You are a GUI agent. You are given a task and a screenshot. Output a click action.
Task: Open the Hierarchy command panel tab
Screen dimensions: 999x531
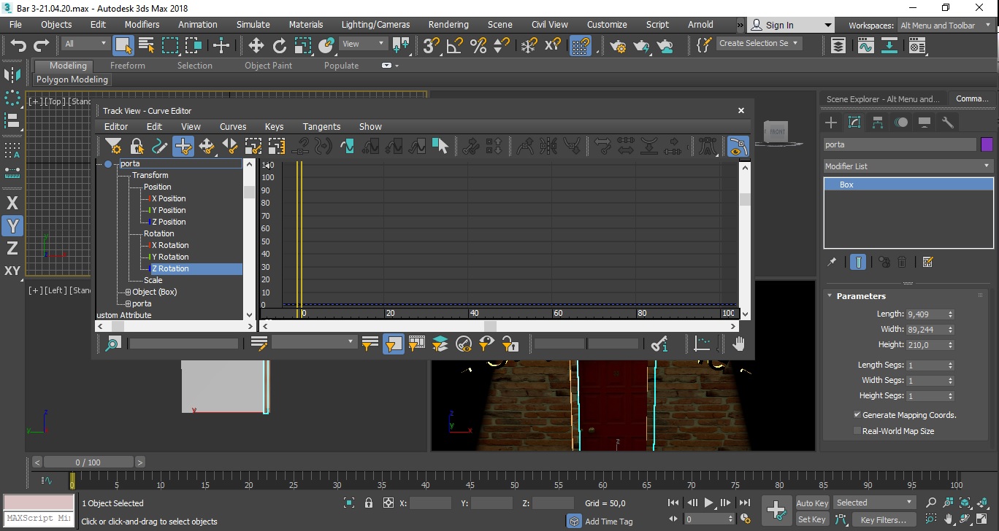[x=878, y=122]
